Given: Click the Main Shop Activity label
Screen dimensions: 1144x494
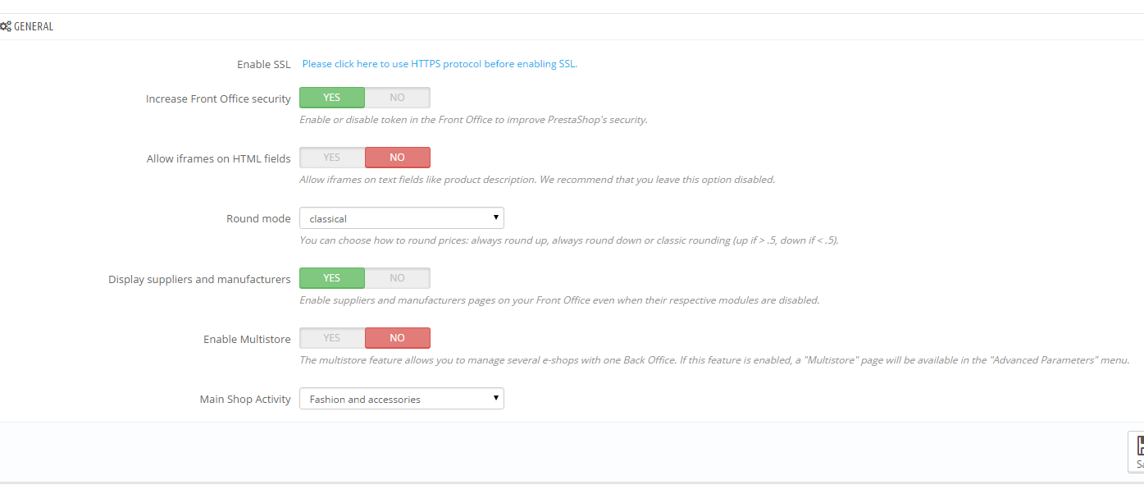Looking at the screenshot, I should coord(245,400).
